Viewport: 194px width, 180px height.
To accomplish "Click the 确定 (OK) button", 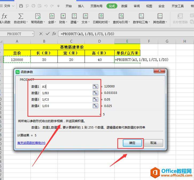I will 132,143.
